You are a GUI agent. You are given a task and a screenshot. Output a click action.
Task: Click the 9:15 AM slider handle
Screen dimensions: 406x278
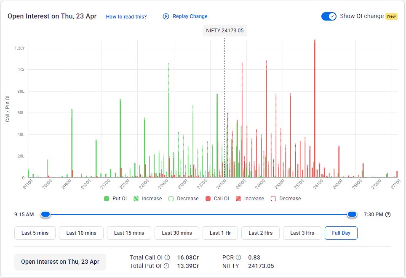(x=45, y=214)
